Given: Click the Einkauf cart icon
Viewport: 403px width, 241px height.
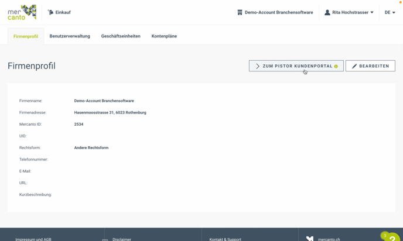Looking at the screenshot, I should (x=50, y=12).
